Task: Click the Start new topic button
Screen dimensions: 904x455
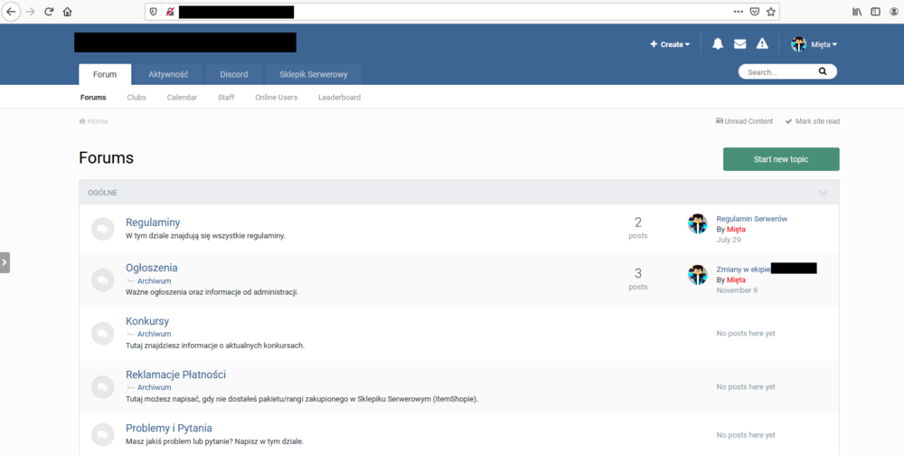Action: coord(781,159)
